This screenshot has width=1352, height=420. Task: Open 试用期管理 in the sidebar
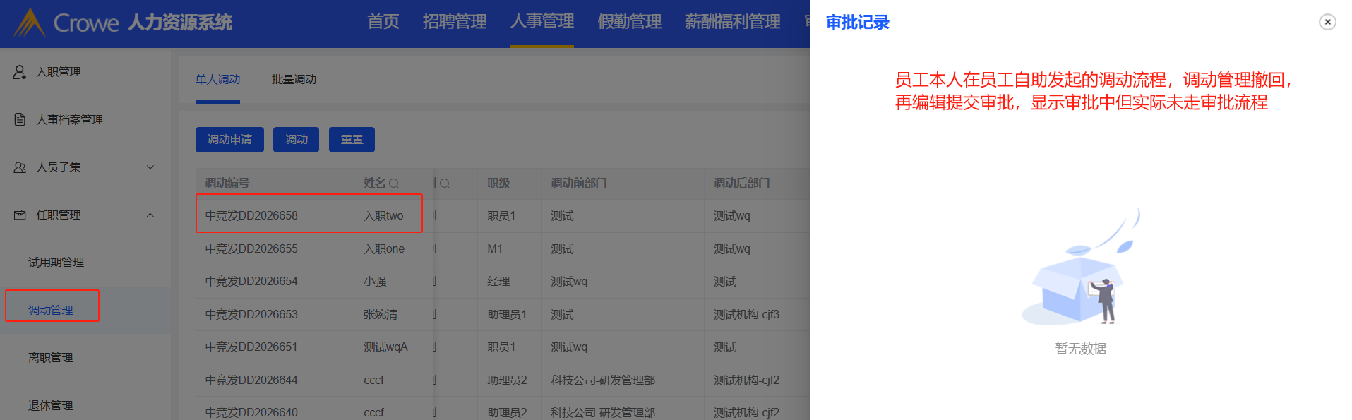(x=56, y=263)
